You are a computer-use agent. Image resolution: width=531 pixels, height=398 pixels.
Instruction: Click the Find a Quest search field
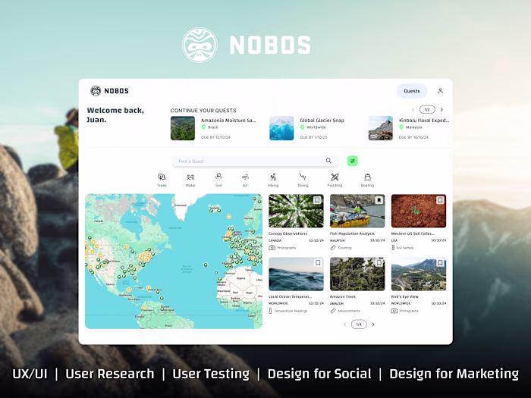click(255, 161)
